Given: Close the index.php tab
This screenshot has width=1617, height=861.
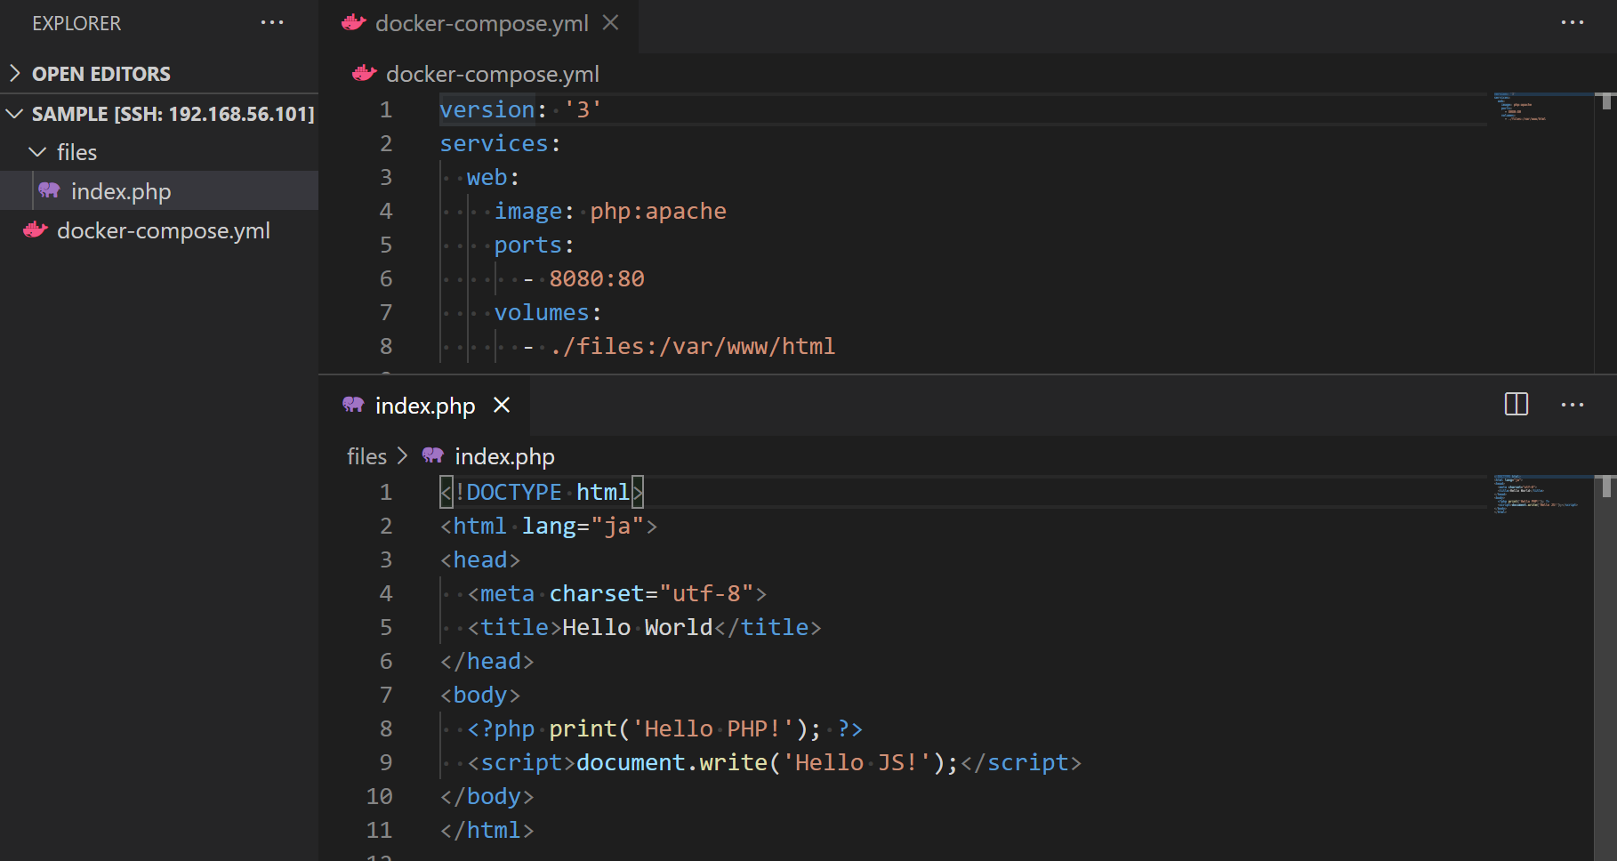Looking at the screenshot, I should [x=501, y=405].
